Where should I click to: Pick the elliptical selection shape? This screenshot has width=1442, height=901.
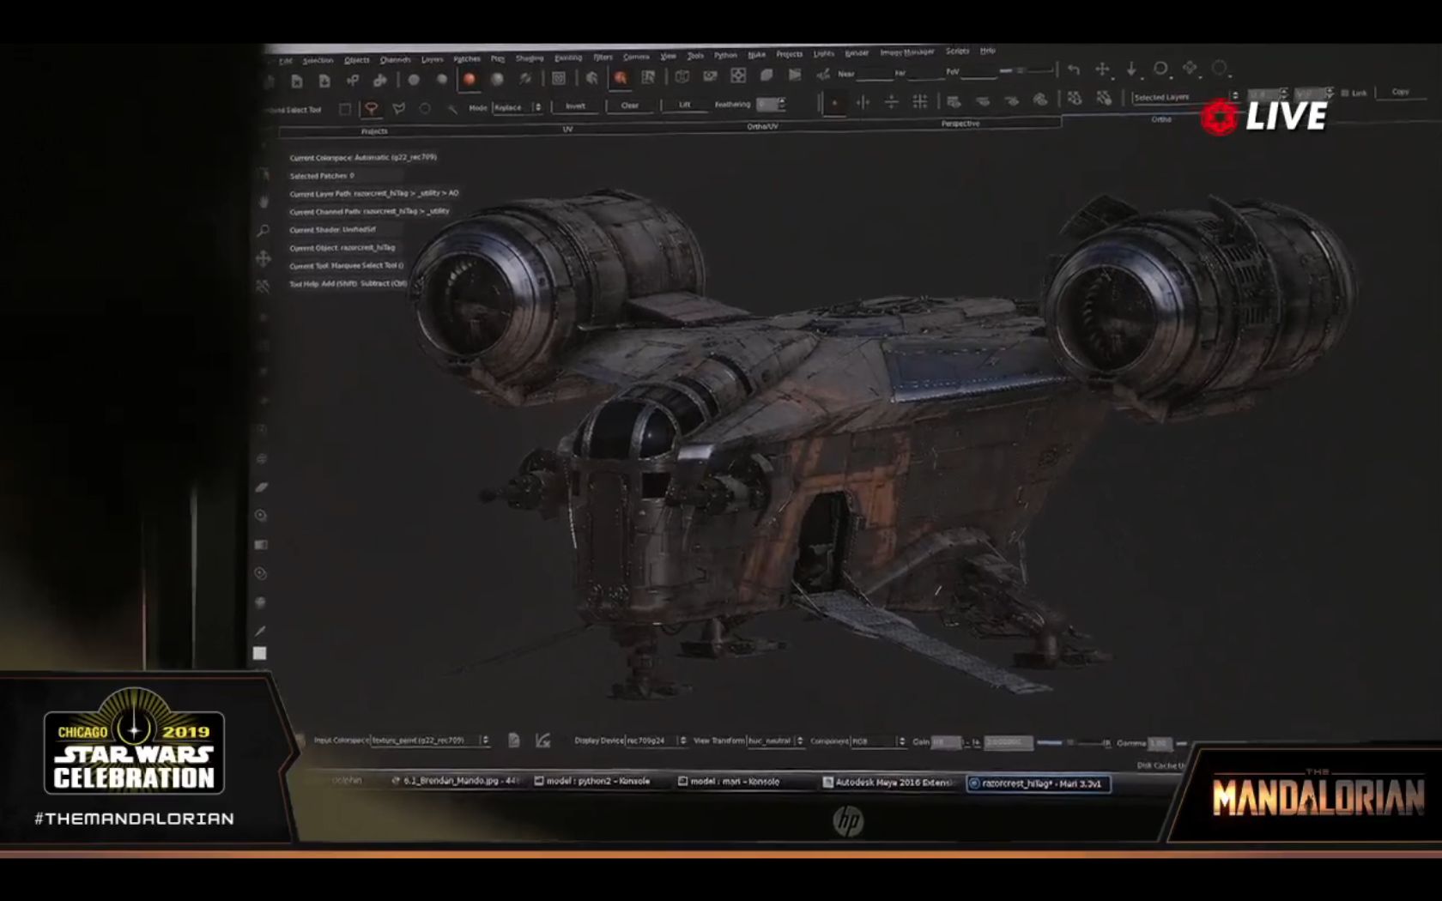pos(425,108)
